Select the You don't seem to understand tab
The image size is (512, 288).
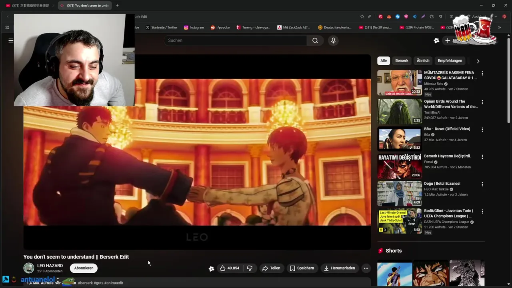[x=84, y=6]
